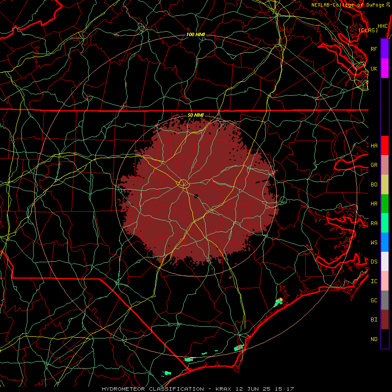Click the '[CLAS]' legend header text
The image size is (392, 392).
click(x=368, y=30)
